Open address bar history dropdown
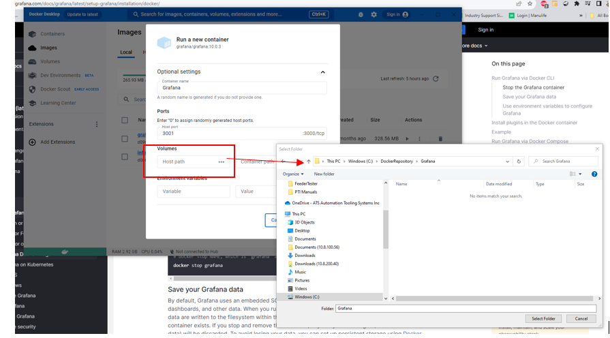 (x=507, y=162)
